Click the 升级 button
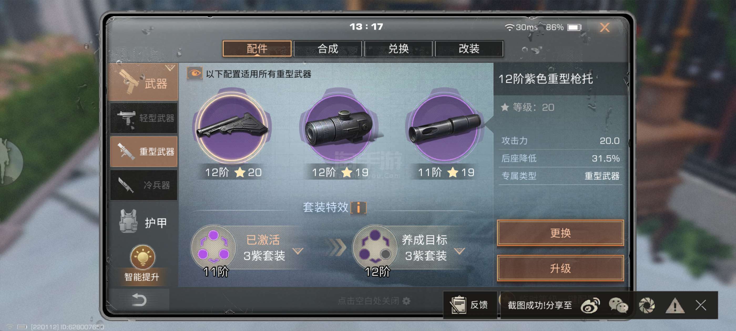This screenshot has height=331, width=736. (x=560, y=268)
